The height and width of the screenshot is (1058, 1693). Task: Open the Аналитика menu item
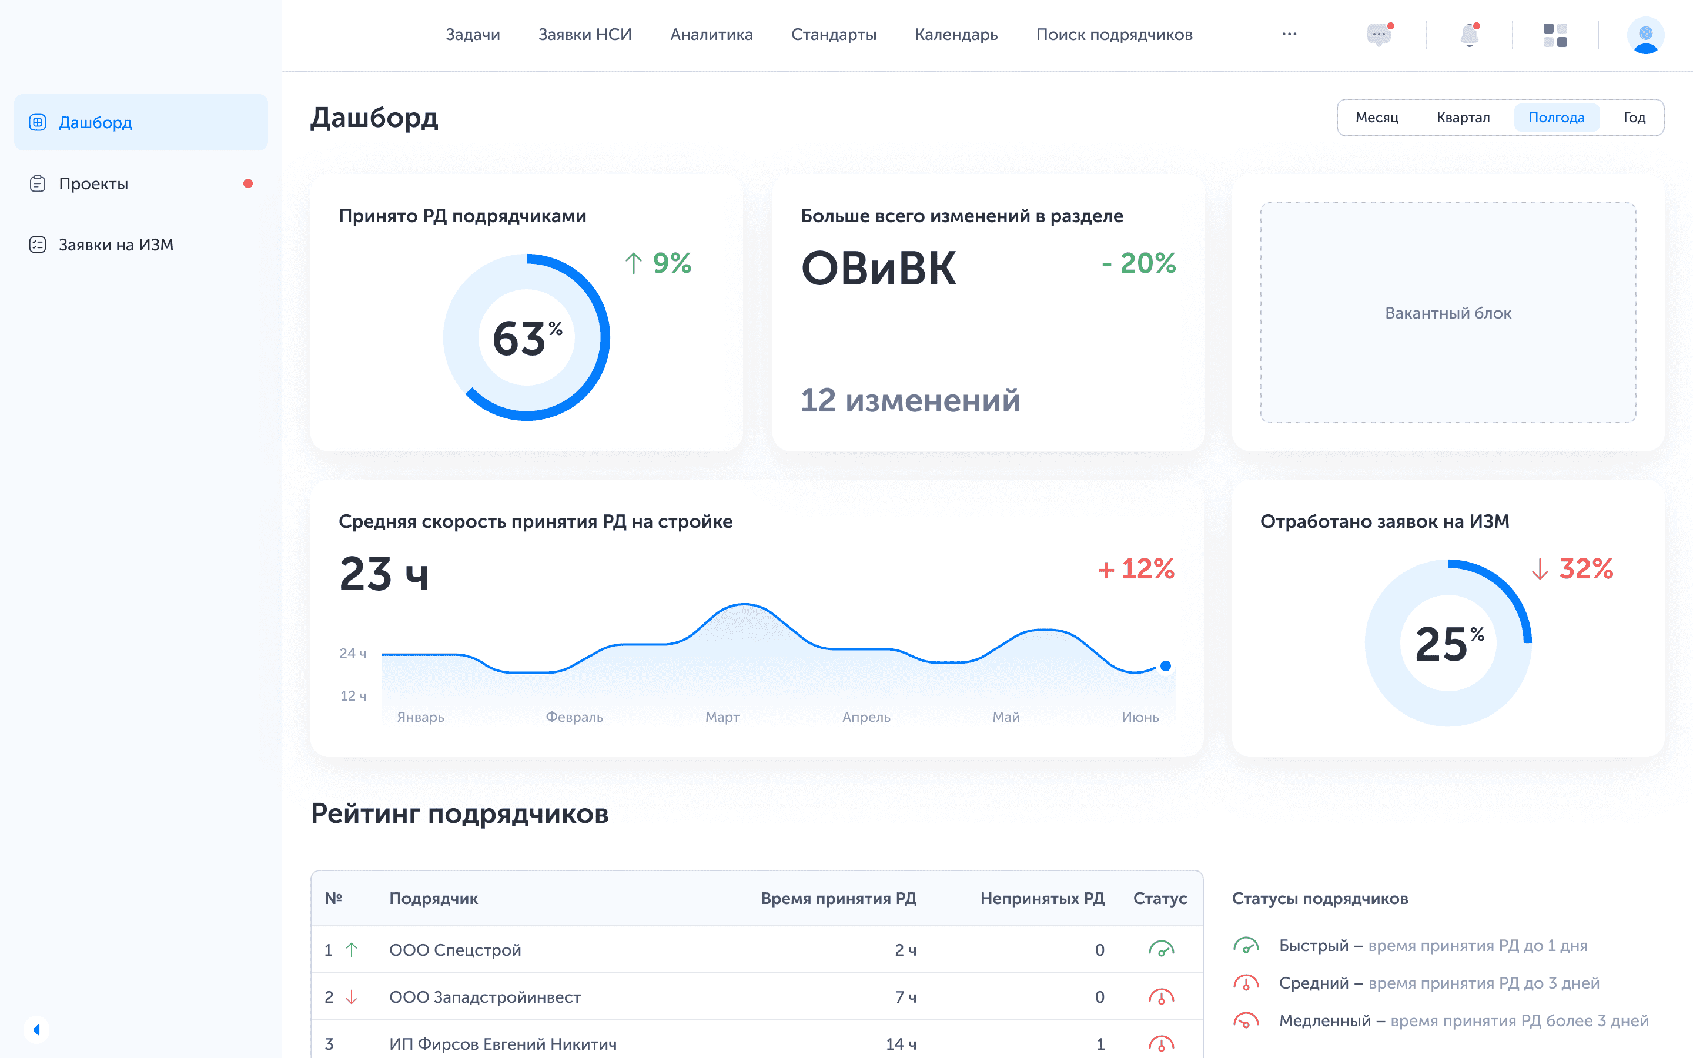pyautogui.click(x=711, y=34)
